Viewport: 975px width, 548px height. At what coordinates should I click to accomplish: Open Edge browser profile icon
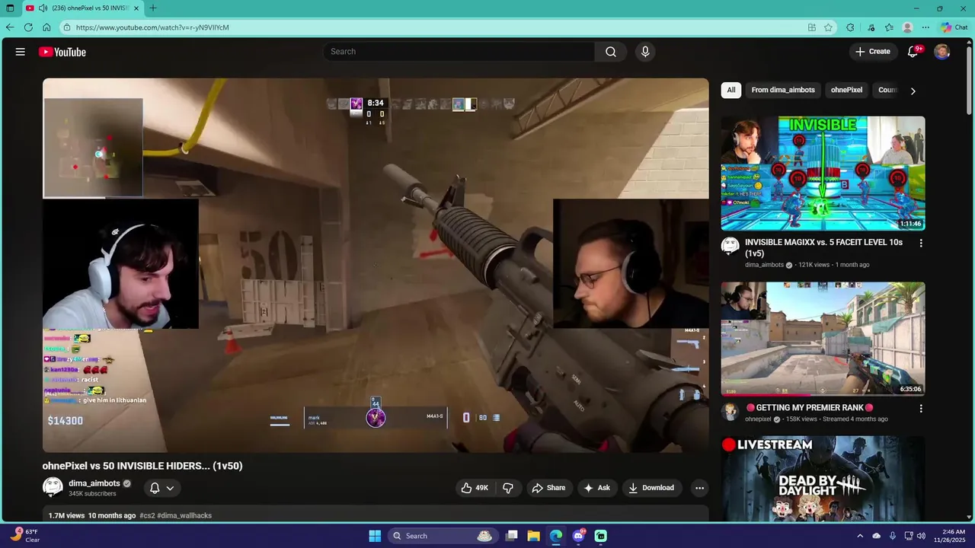click(907, 27)
